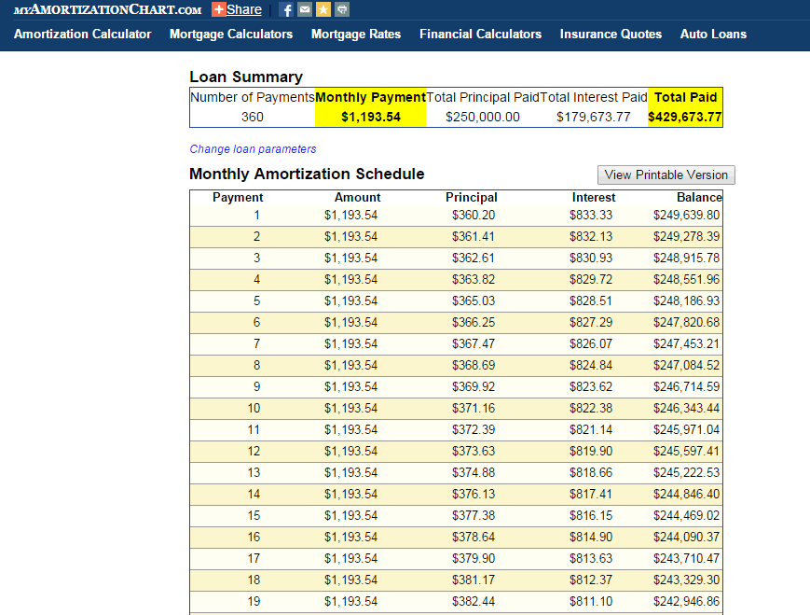This screenshot has width=810, height=615.
Task: Click the Loan Summary heading
Action: click(246, 77)
